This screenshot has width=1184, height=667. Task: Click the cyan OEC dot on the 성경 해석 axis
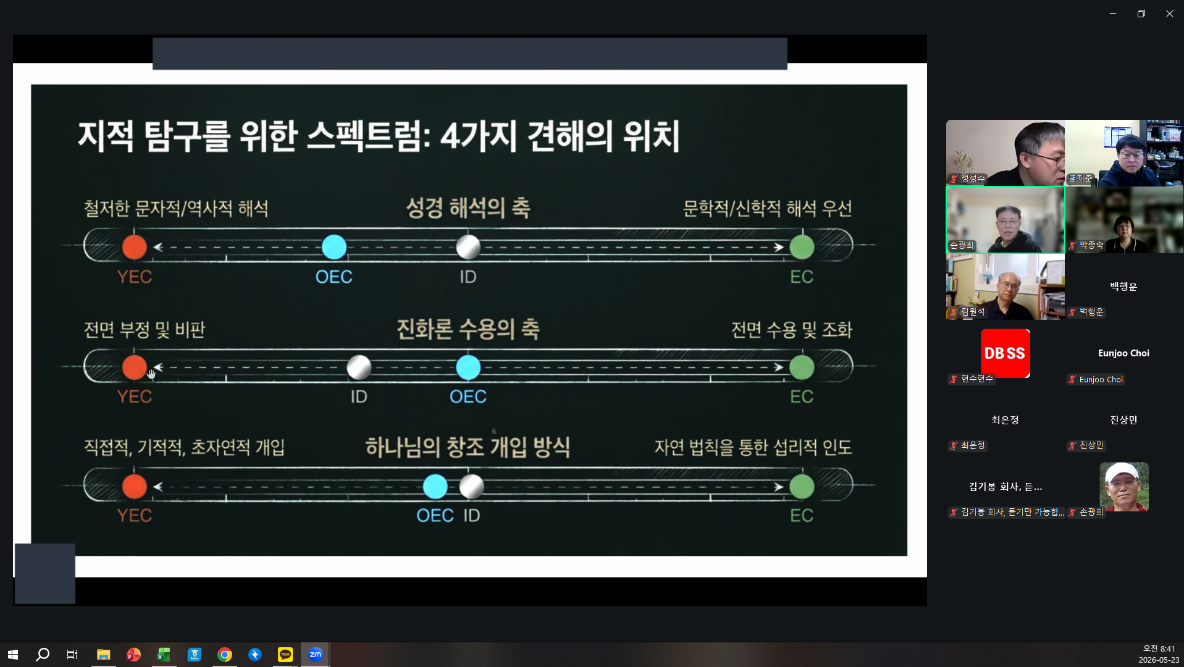334,247
